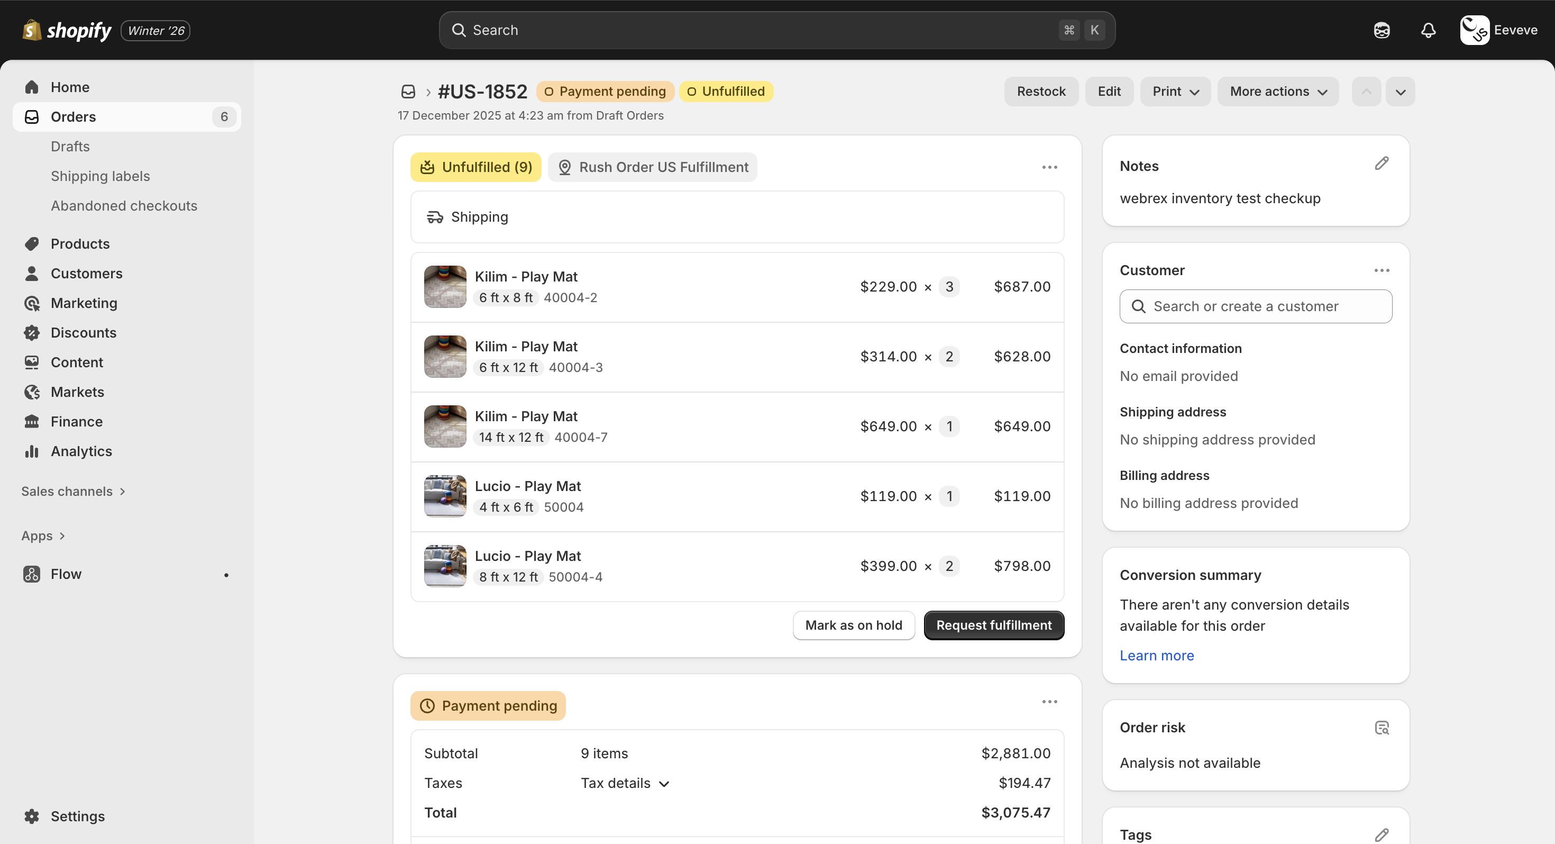Open Analytics from the sidebar

[x=81, y=451]
